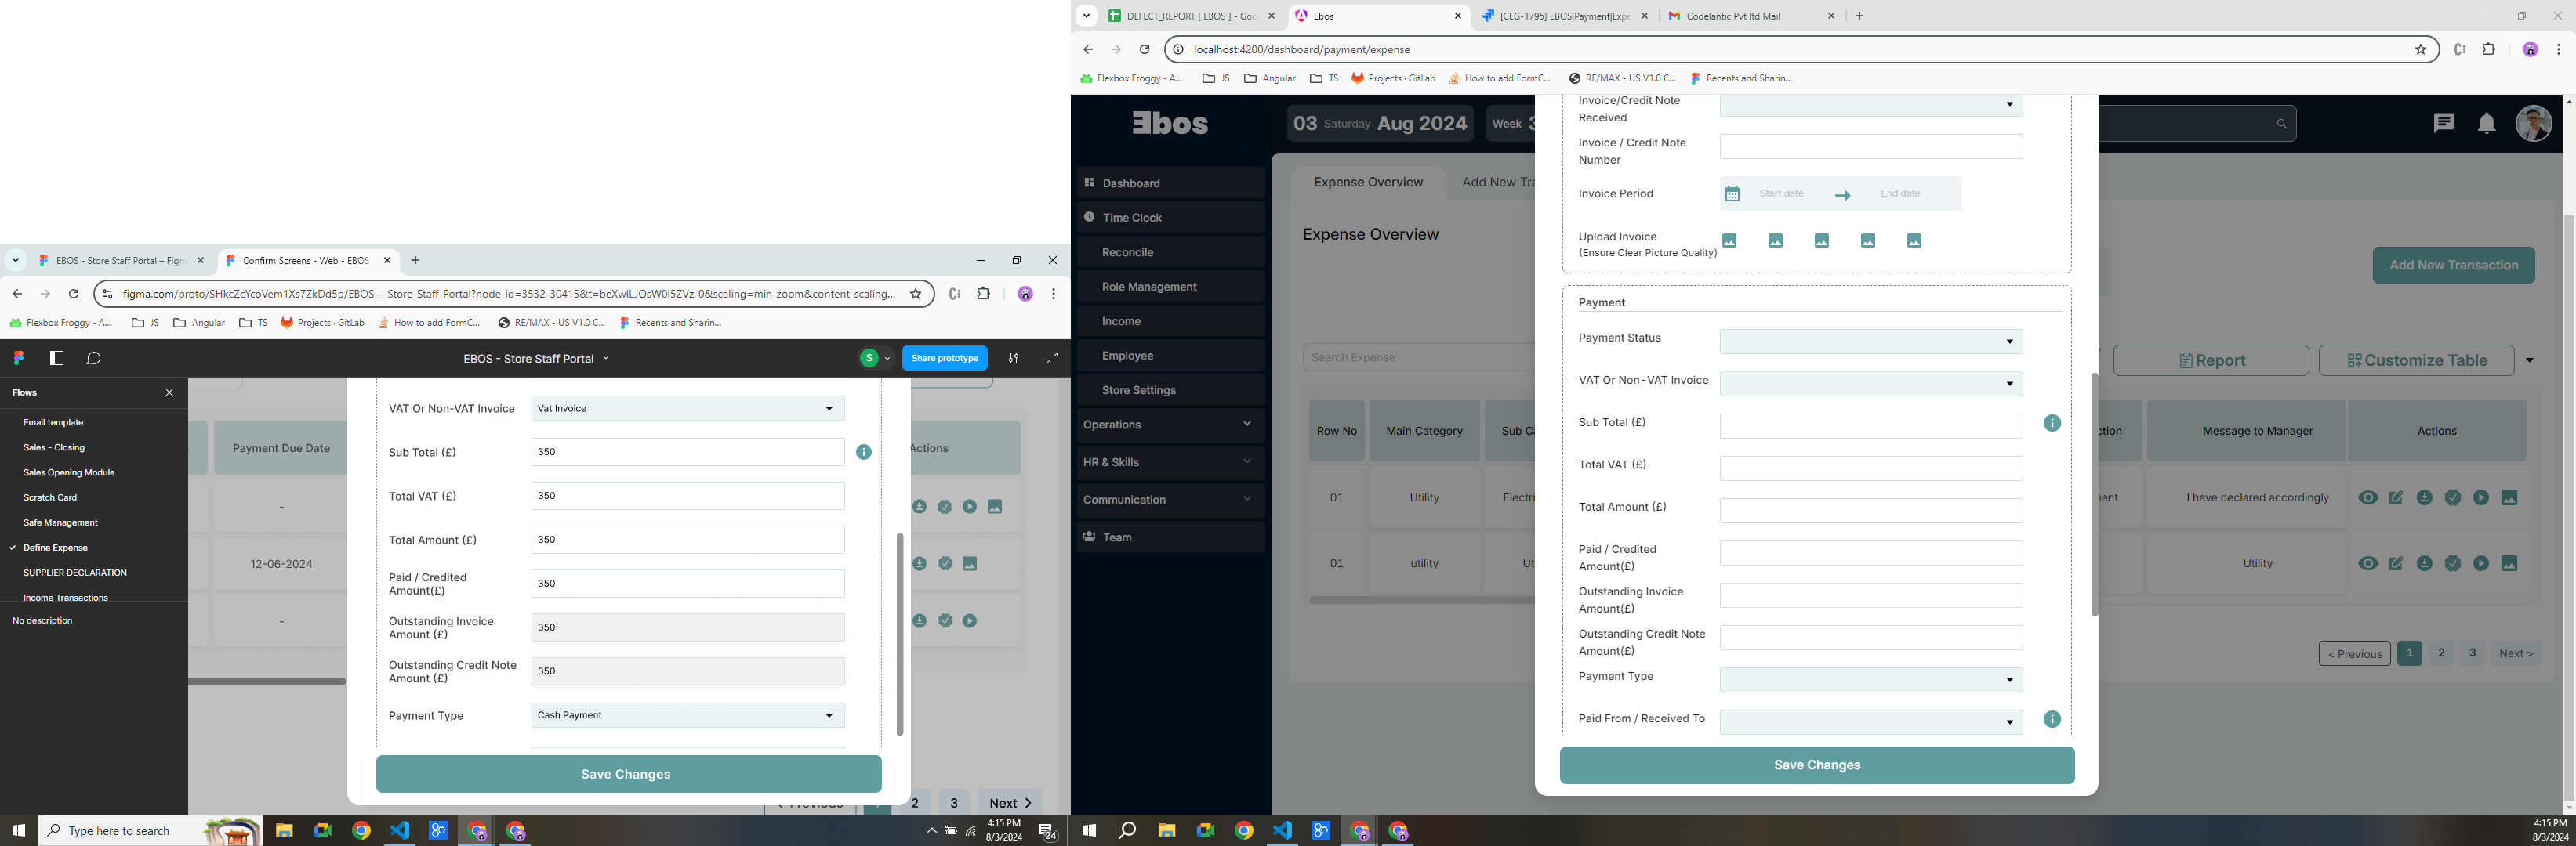
Task: Click Figma Save Changes button
Action: tap(628, 774)
